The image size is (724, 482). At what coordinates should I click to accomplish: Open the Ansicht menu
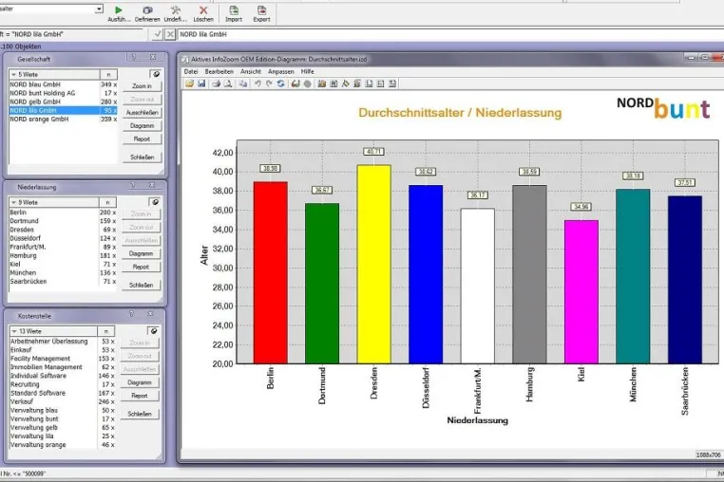[250, 71]
